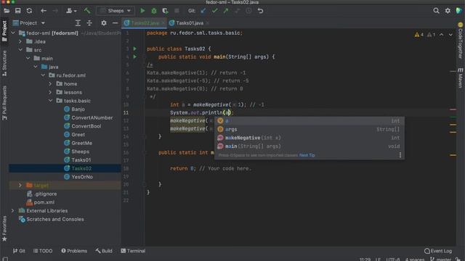Run main method from gutter arrow
This screenshot has width=465, height=261.
(x=135, y=57)
